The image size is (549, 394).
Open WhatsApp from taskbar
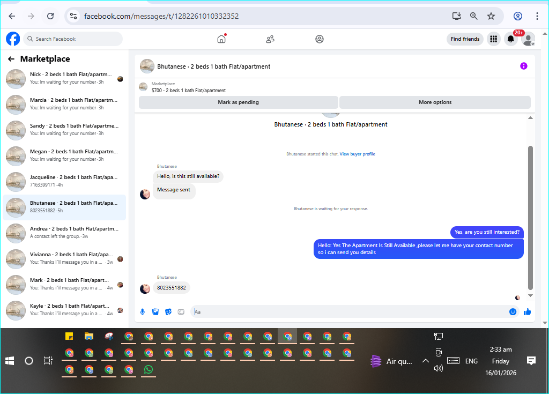(149, 369)
